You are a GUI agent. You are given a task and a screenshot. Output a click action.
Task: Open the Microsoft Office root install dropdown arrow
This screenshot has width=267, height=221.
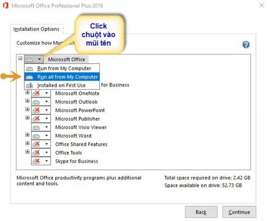click(39, 59)
